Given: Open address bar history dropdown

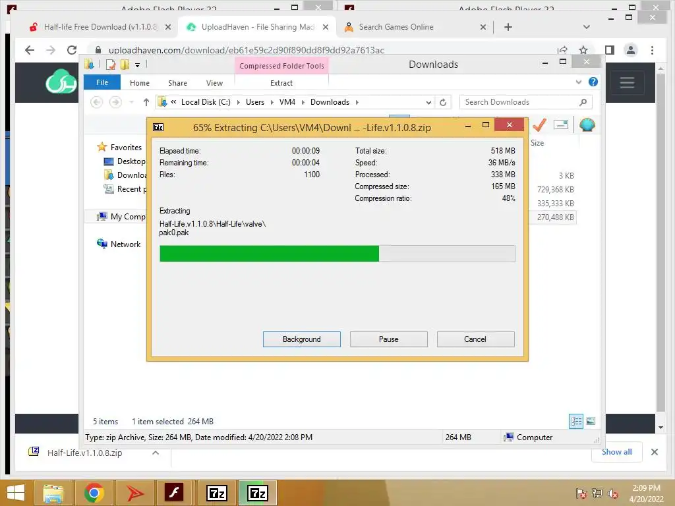Looking at the screenshot, I should tap(428, 102).
